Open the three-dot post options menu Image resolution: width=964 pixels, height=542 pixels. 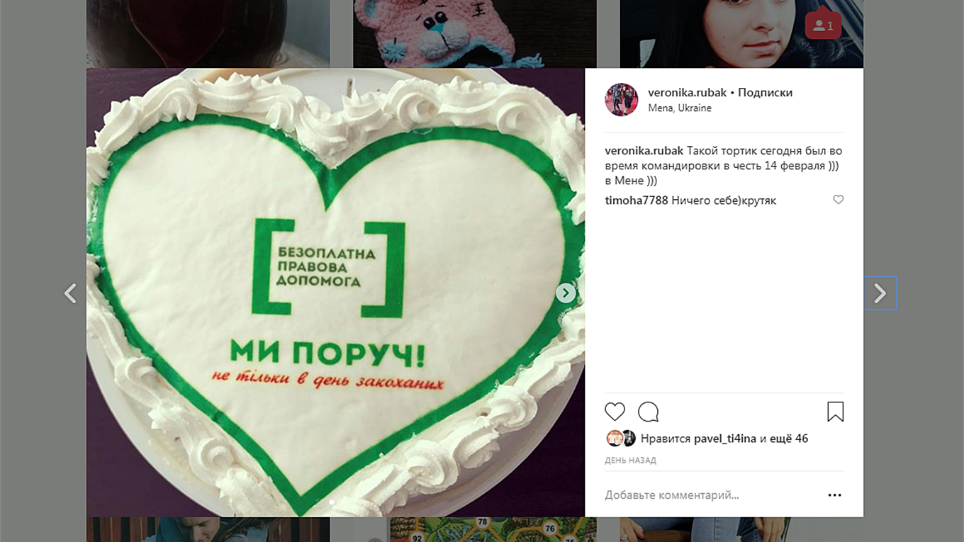[834, 495]
